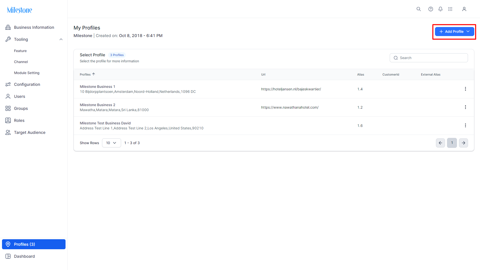Viewport: 480px width, 270px height.
Task: Open the user account icon
Action: pos(464,9)
